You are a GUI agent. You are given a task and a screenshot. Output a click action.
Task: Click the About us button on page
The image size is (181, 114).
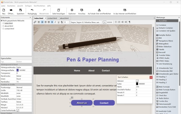tap(82, 103)
